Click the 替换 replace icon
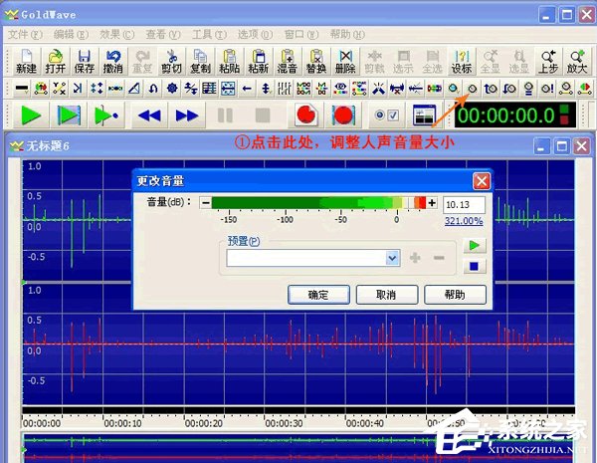This screenshot has height=463, width=597. pyautogui.click(x=316, y=62)
